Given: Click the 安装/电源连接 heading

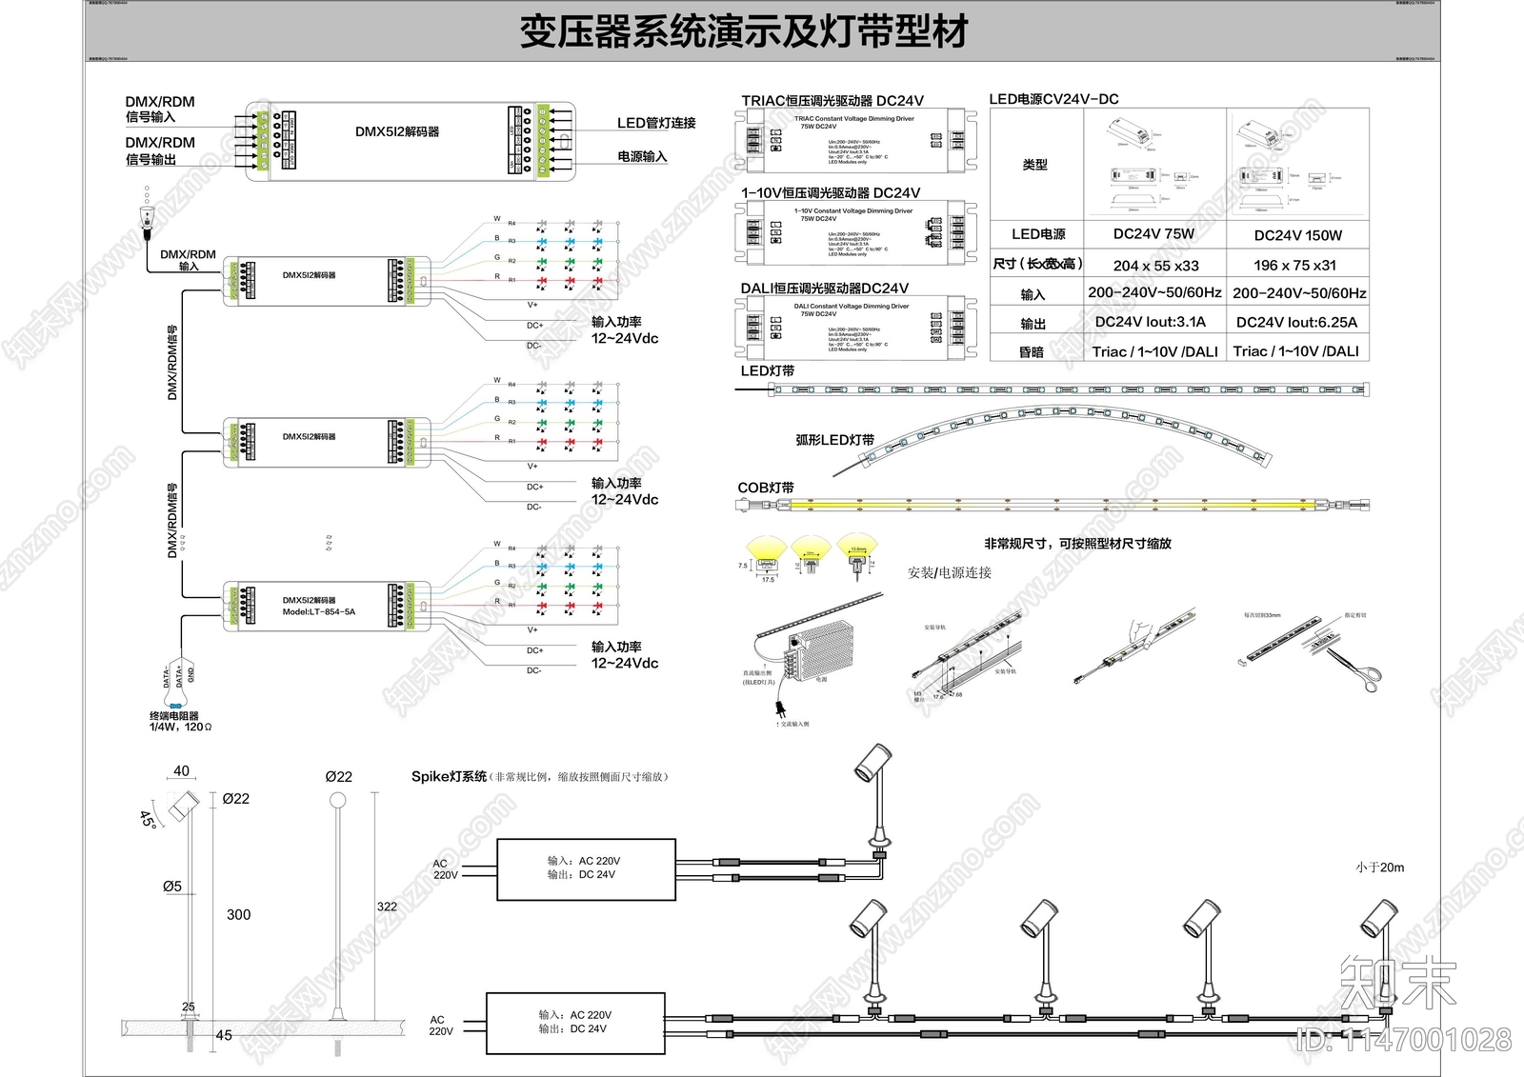Looking at the screenshot, I should (x=950, y=572).
